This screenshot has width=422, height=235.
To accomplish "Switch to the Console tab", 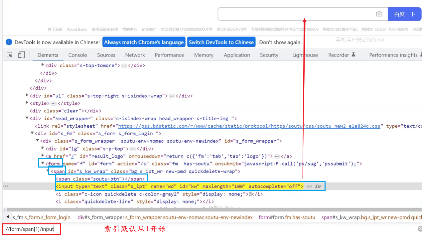I will tap(77, 55).
